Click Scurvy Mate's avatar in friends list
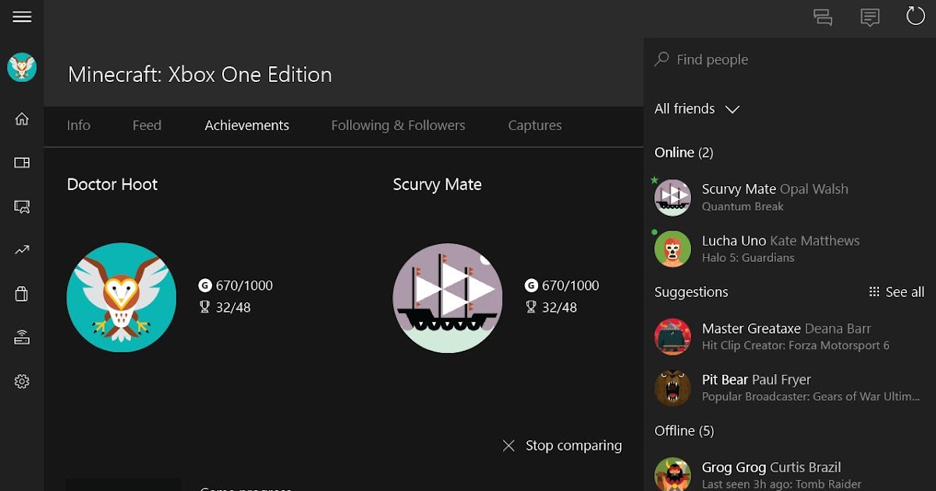936x491 pixels. pos(672,197)
